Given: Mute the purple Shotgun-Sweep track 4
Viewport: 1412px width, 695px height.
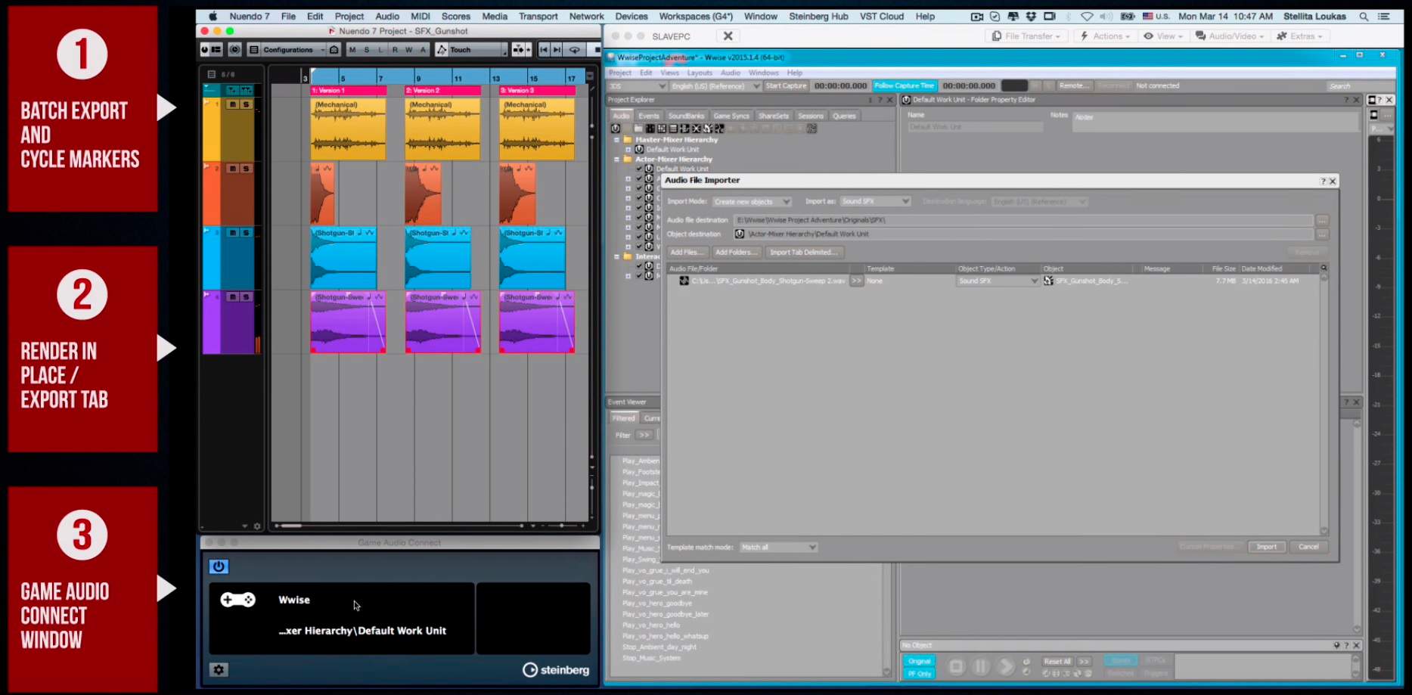Looking at the screenshot, I should click(x=232, y=297).
